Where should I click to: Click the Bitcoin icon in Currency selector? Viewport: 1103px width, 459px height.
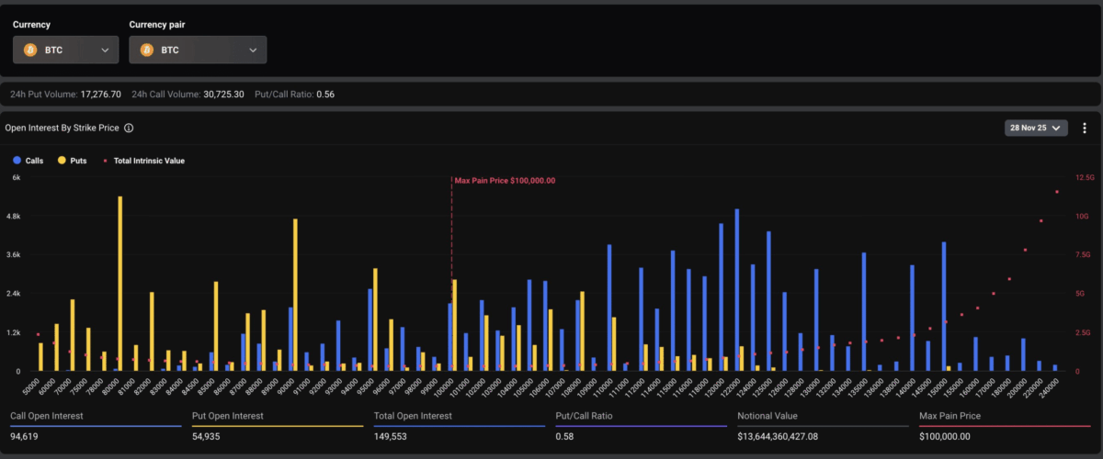pyautogui.click(x=30, y=50)
